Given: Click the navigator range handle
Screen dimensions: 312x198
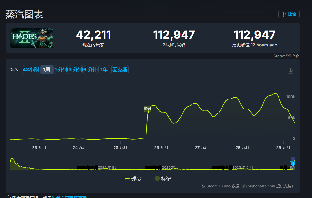Looking at the screenshot, I should 291,164.
